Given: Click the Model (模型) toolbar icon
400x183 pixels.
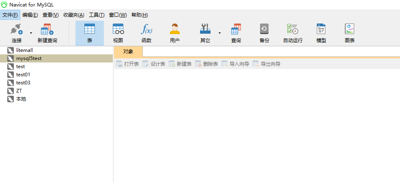Looking at the screenshot, I should (x=321, y=33).
